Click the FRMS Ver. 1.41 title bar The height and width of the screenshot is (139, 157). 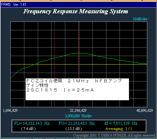click(78, 5)
